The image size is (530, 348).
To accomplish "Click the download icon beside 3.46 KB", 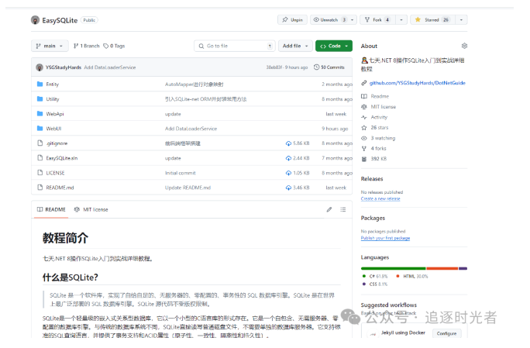I will [x=288, y=188].
